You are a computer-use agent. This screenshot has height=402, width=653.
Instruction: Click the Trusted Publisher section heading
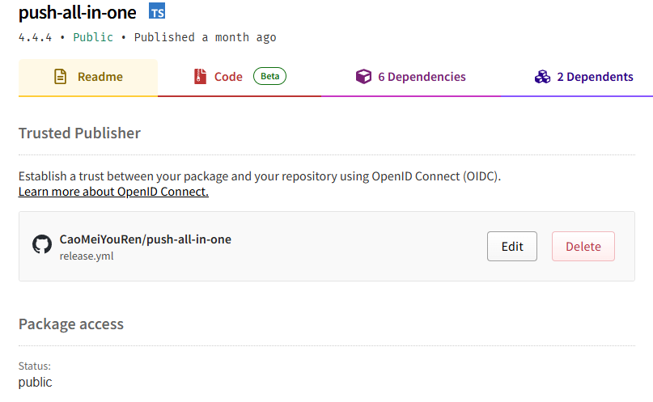[x=79, y=133]
